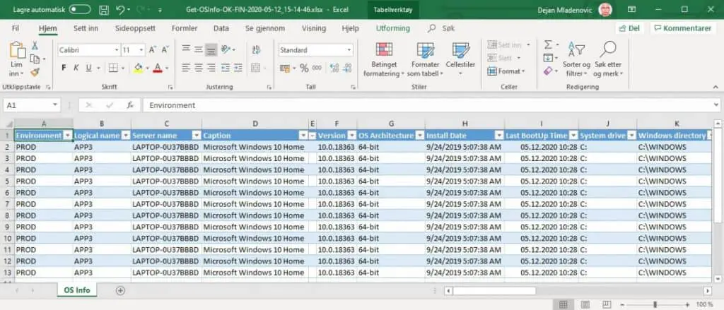Center cell text horizontally

[x=199, y=68]
